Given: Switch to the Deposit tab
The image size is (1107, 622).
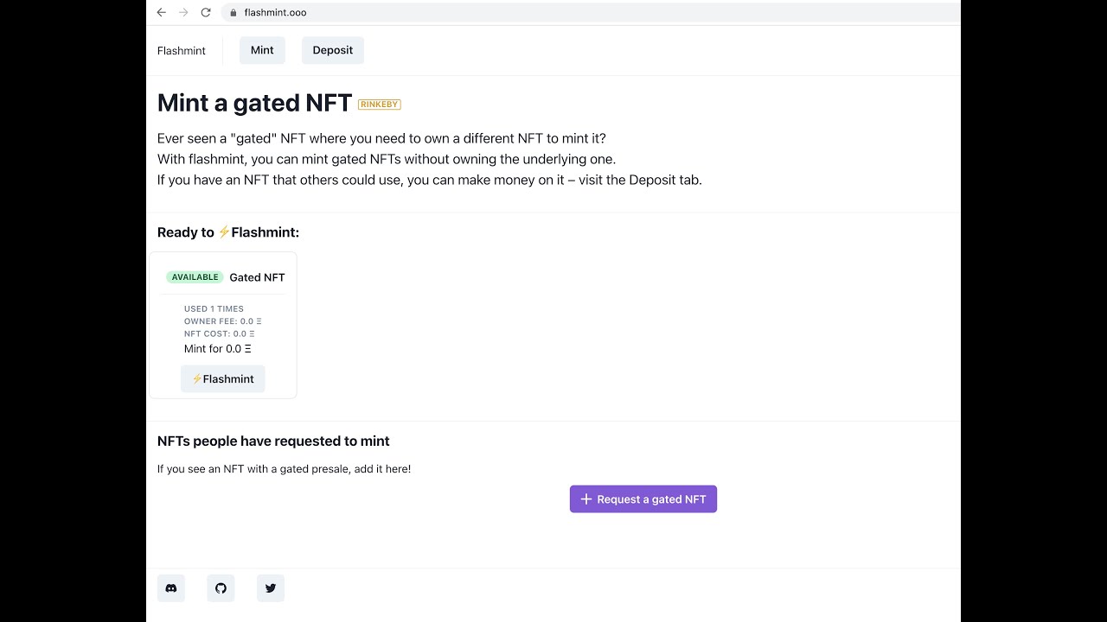Looking at the screenshot, I should [x=333, y=50].
